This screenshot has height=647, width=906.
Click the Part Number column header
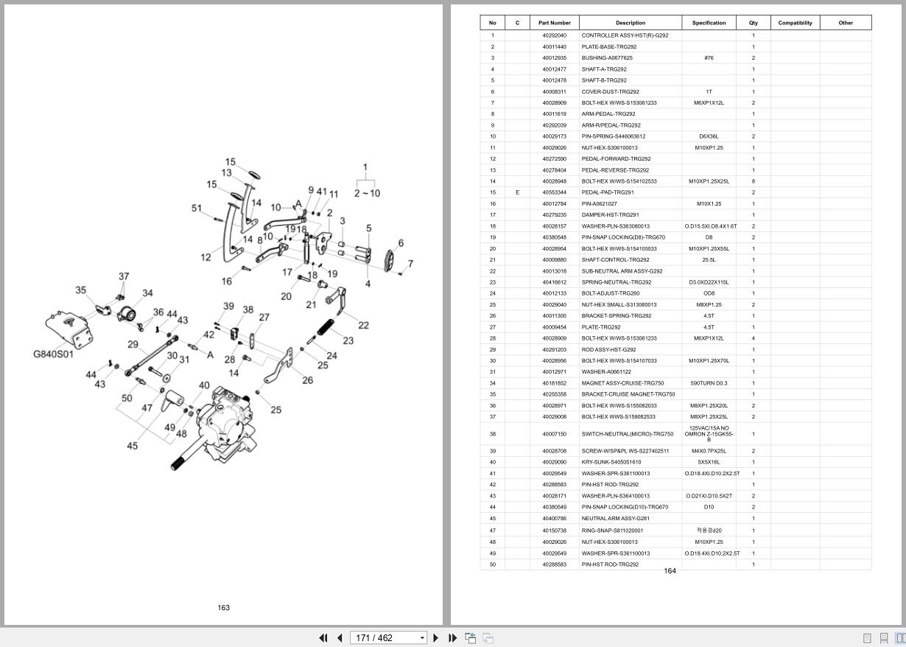point(555,23)
